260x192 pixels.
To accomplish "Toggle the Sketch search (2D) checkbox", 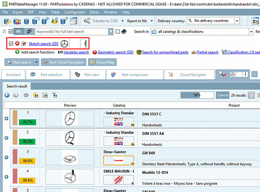I will [x=11, y=44].
